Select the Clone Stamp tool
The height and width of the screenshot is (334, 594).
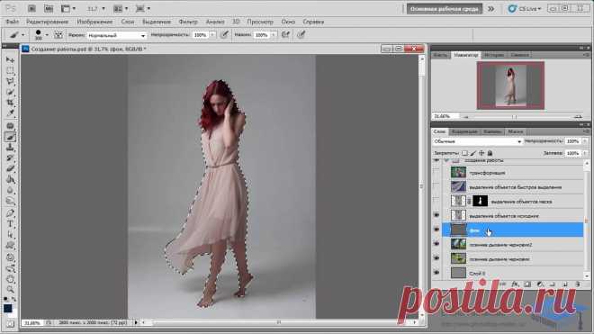10,148
